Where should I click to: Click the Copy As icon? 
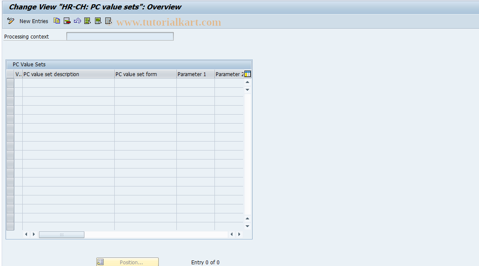pyautogui.click(x=57, y=21)
